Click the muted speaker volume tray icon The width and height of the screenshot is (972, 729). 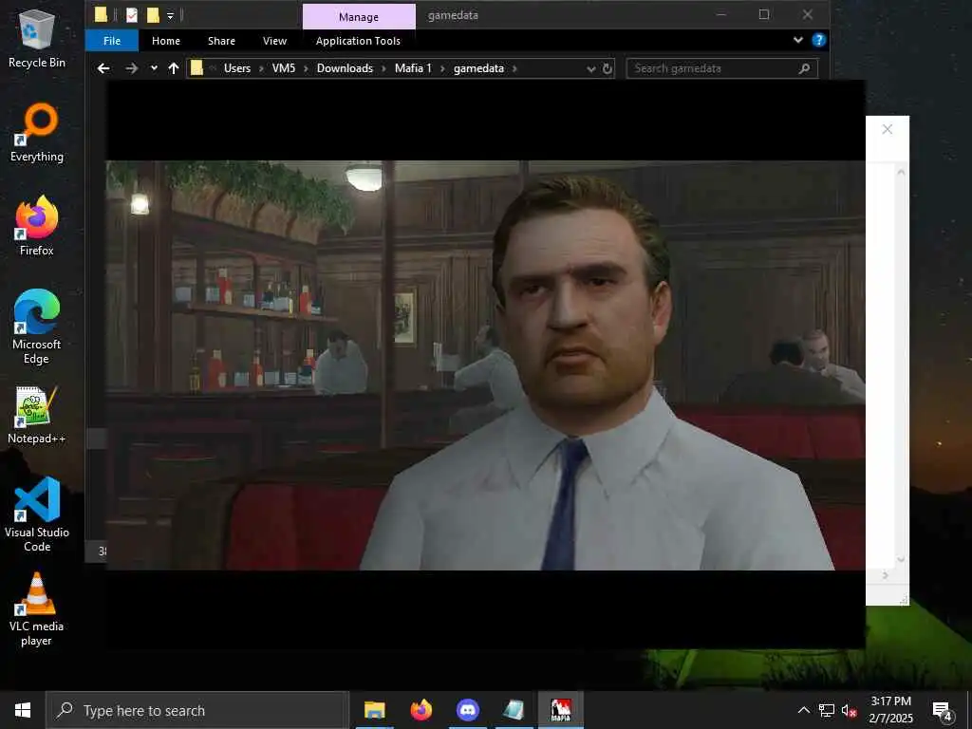click(x=850, y=710)
